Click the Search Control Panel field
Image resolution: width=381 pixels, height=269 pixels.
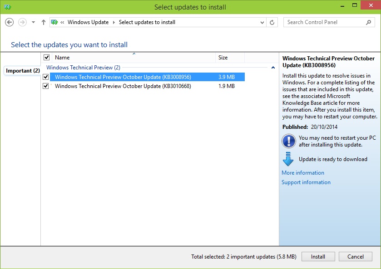tap(329, 22)
